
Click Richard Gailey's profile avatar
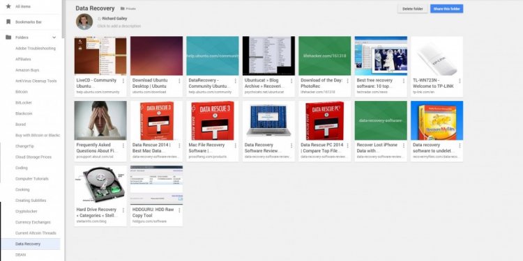[x=84, y=22]
